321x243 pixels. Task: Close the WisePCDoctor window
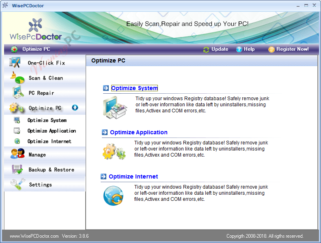(314, 5)
